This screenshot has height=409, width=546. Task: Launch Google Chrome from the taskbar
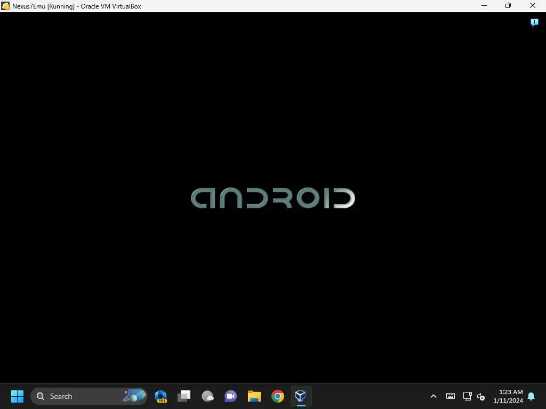(x=277, y=396)
